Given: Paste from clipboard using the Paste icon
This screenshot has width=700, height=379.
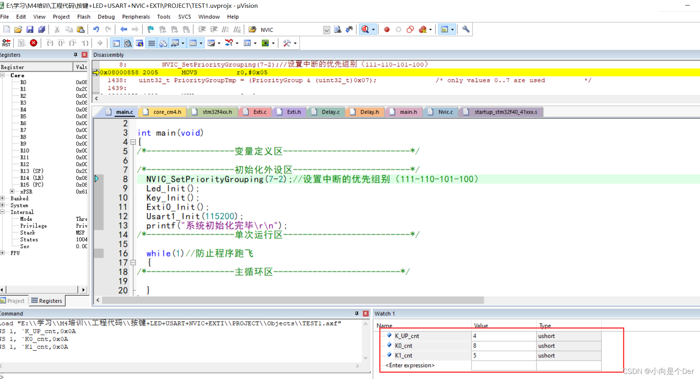Looking at the screenshot, I should (x=80, y=29).
